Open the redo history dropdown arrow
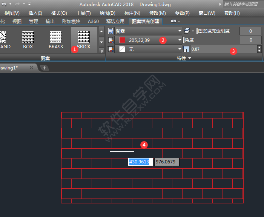264x217 pixels. 24,4
